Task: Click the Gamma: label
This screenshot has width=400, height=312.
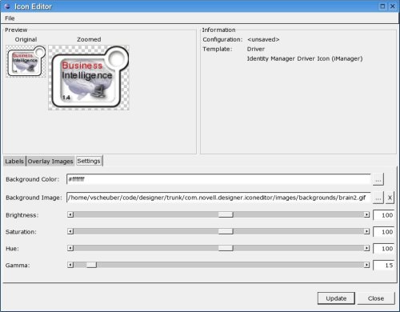Action: coord(18,266)
